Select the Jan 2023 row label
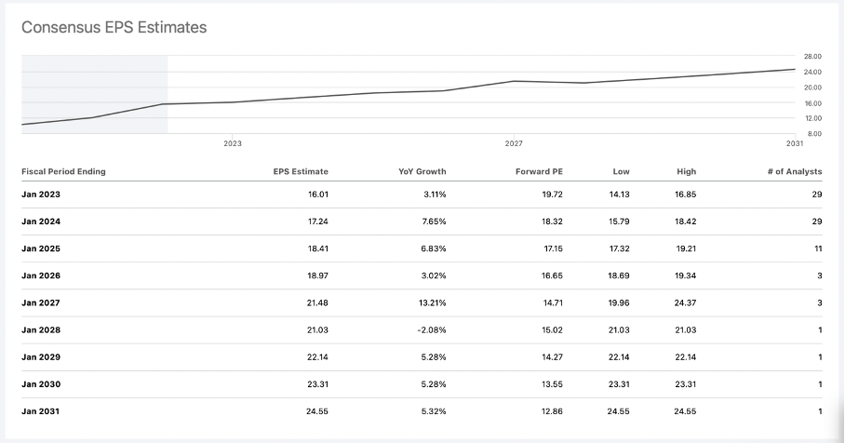The image size is (845, 443). click(41, 195)
